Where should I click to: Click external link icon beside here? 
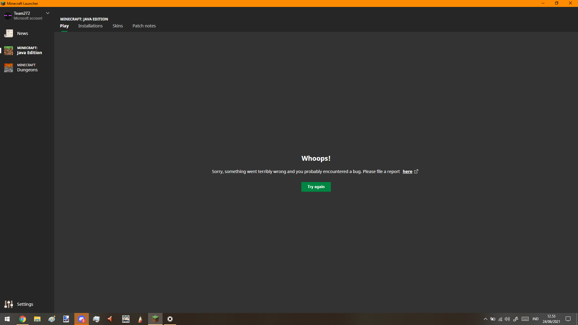pos(416,172)
